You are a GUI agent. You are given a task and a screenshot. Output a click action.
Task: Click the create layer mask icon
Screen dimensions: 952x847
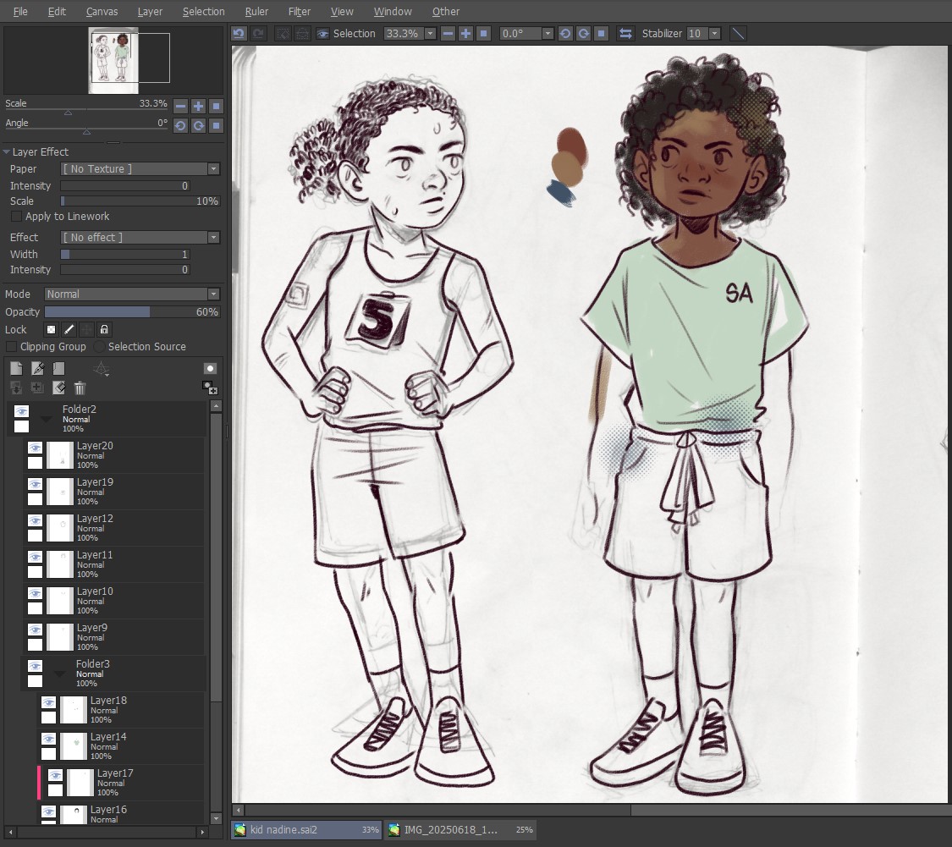[210, 369]
